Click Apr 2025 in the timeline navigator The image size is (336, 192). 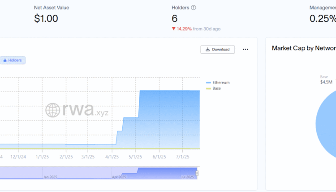[119, 177]
